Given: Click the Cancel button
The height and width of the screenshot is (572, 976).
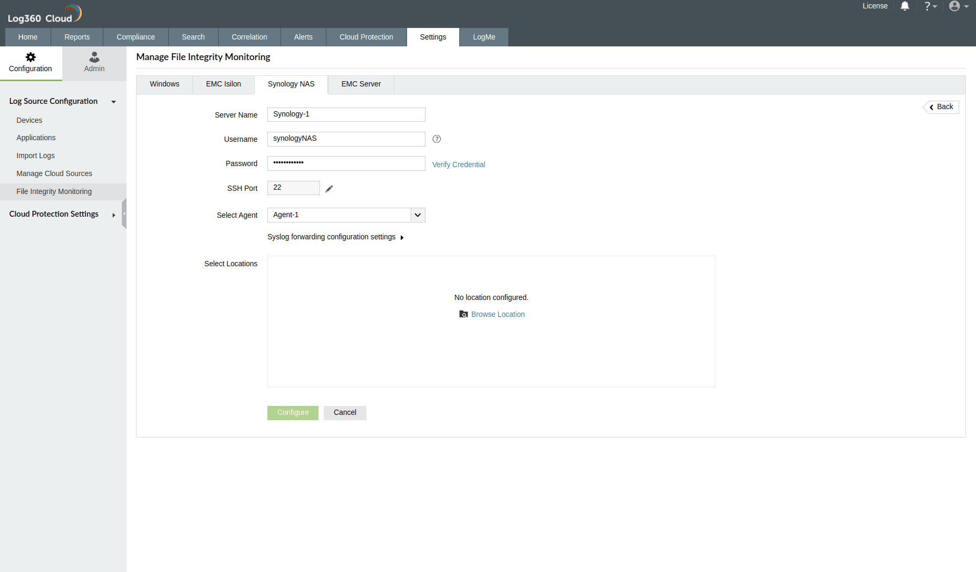Looking at the screenshot, I should click(345, 413).
